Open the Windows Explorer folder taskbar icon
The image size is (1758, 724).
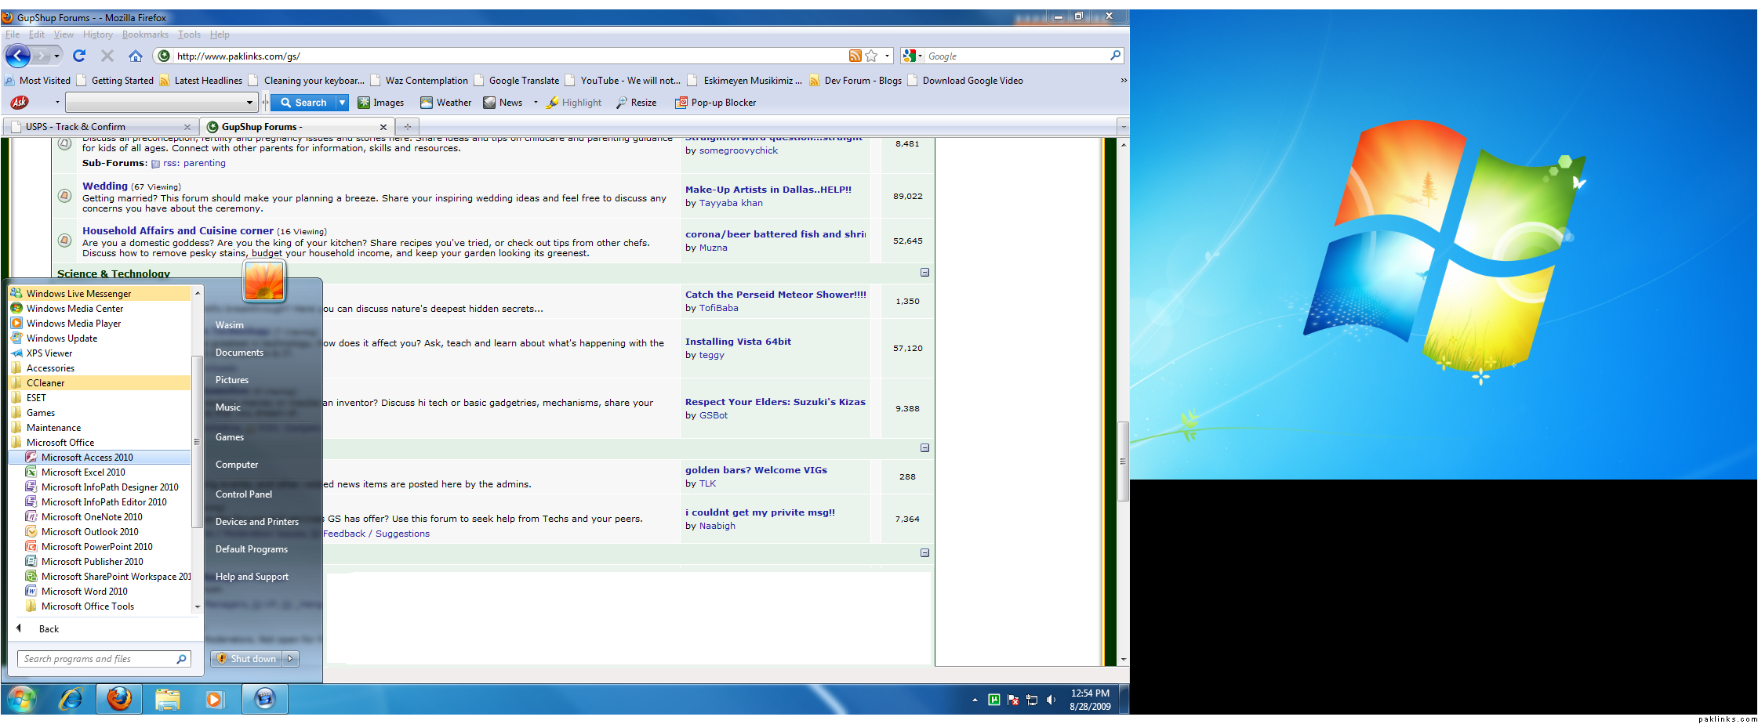tap(167, 699)
